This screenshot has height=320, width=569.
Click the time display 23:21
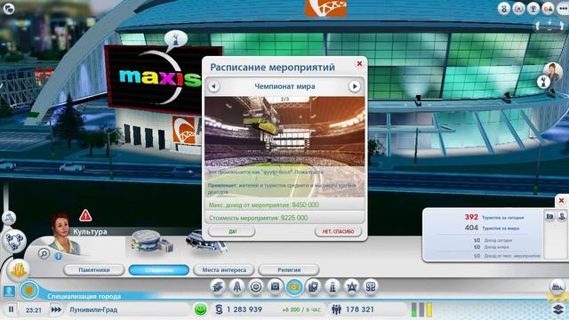point(34,310)
